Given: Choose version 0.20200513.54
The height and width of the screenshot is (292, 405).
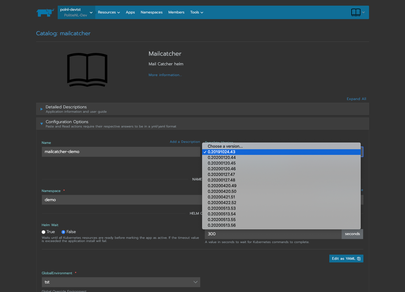Looking at the screenshot, I should pyautogui.click(x=281, y=214).
